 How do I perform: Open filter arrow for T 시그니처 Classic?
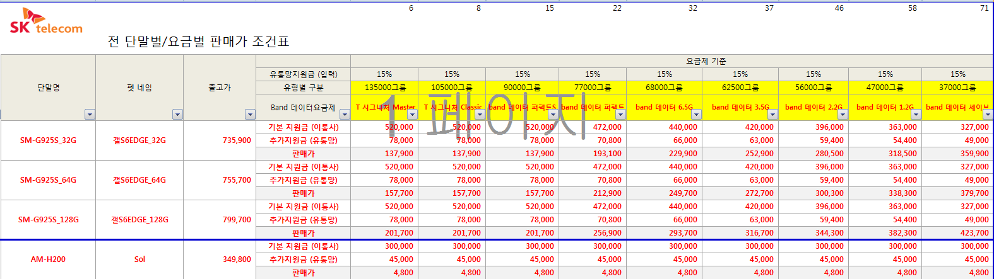[480, 115]
